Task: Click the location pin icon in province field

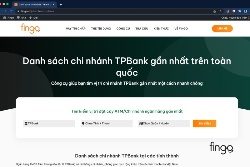Action: click(x=83, y=123)
